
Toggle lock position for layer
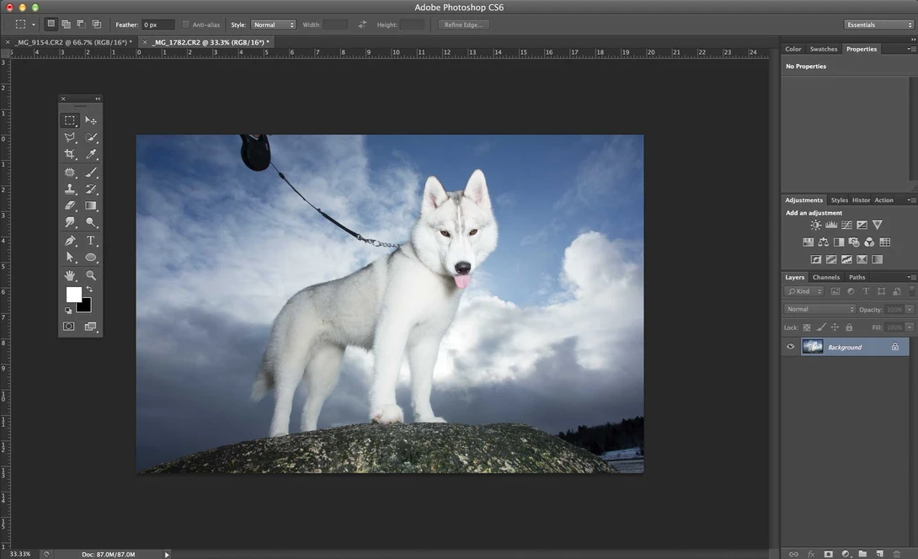point(835,327)
